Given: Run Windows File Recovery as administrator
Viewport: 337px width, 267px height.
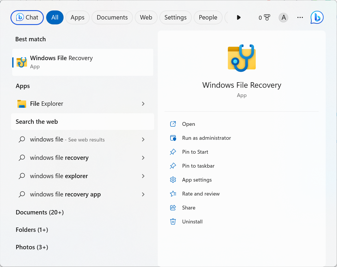Looking at the screenshot, I should pyautogui.click(x=207, y=138).
